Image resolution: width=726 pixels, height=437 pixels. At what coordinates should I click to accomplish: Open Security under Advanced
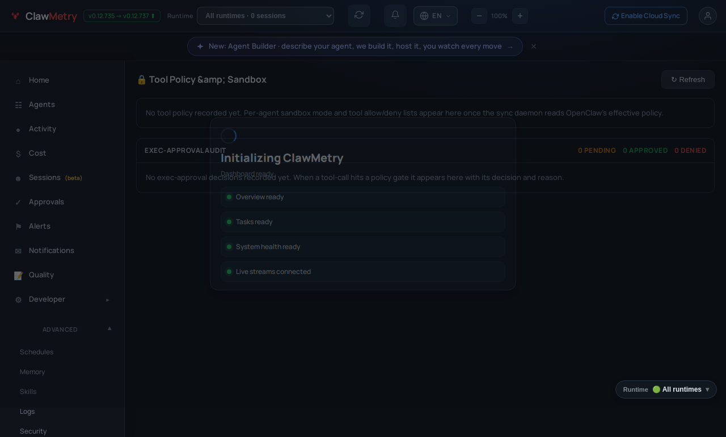(33, 431)
